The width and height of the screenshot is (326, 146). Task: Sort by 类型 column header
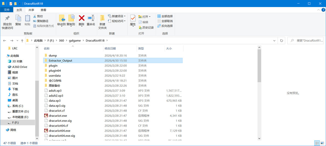coord(151,49)
